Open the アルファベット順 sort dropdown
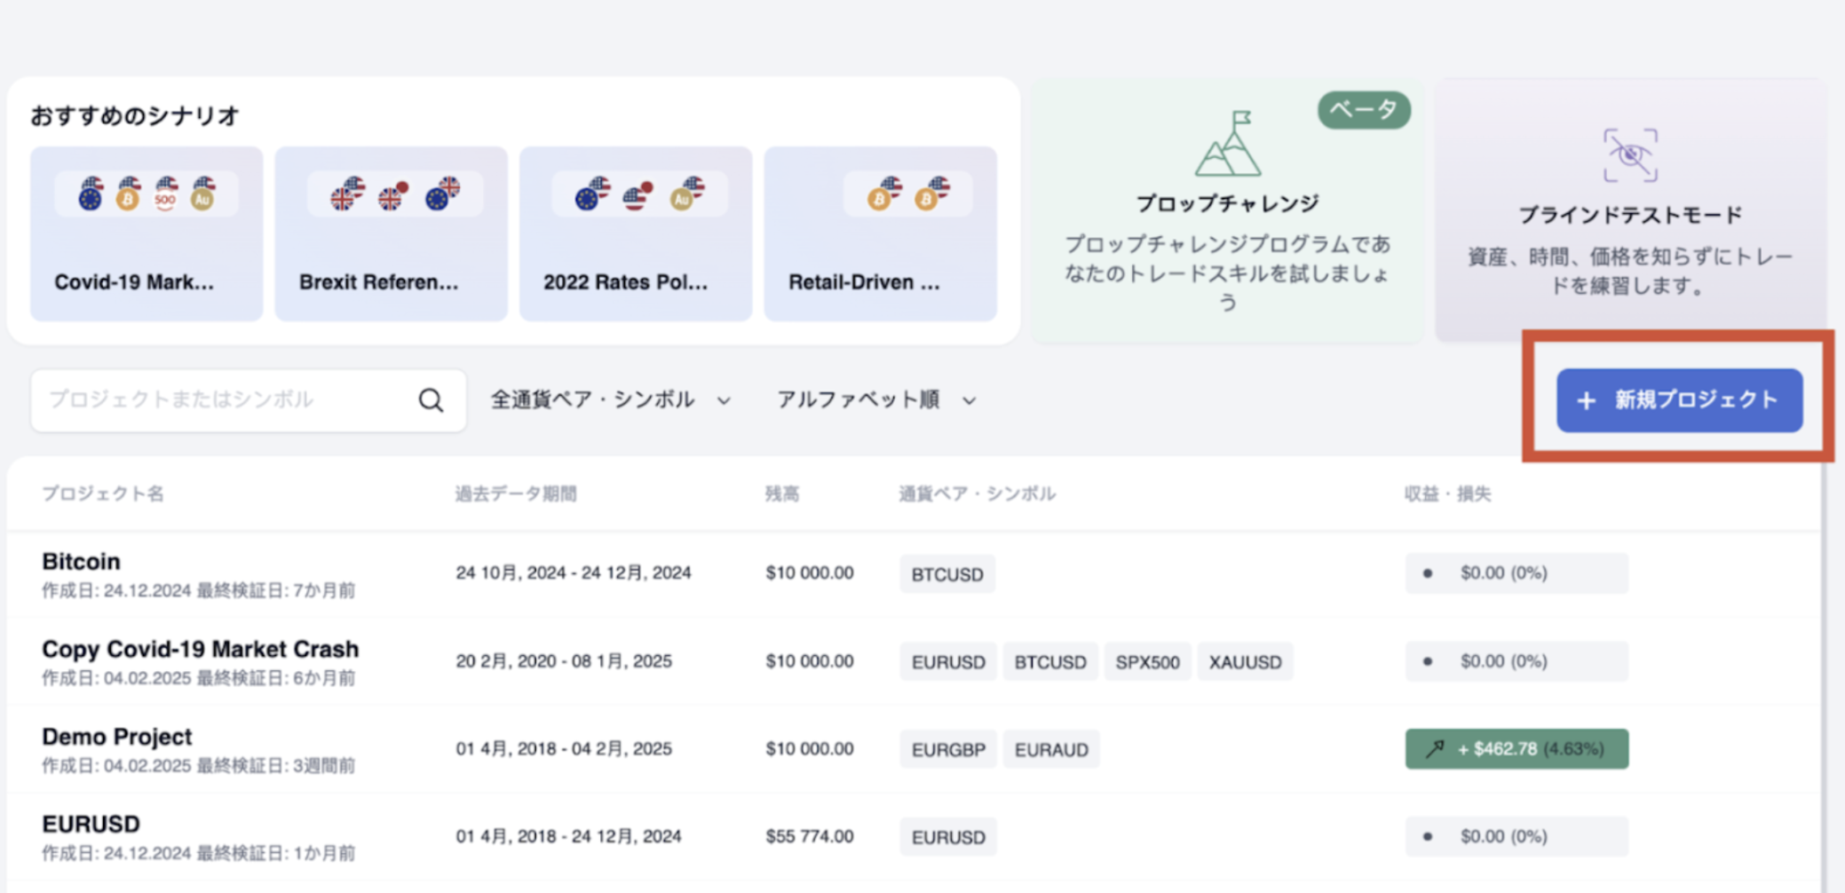This screenshot has width=1845, height=893. pyautogui.click(x=876, y=400)
